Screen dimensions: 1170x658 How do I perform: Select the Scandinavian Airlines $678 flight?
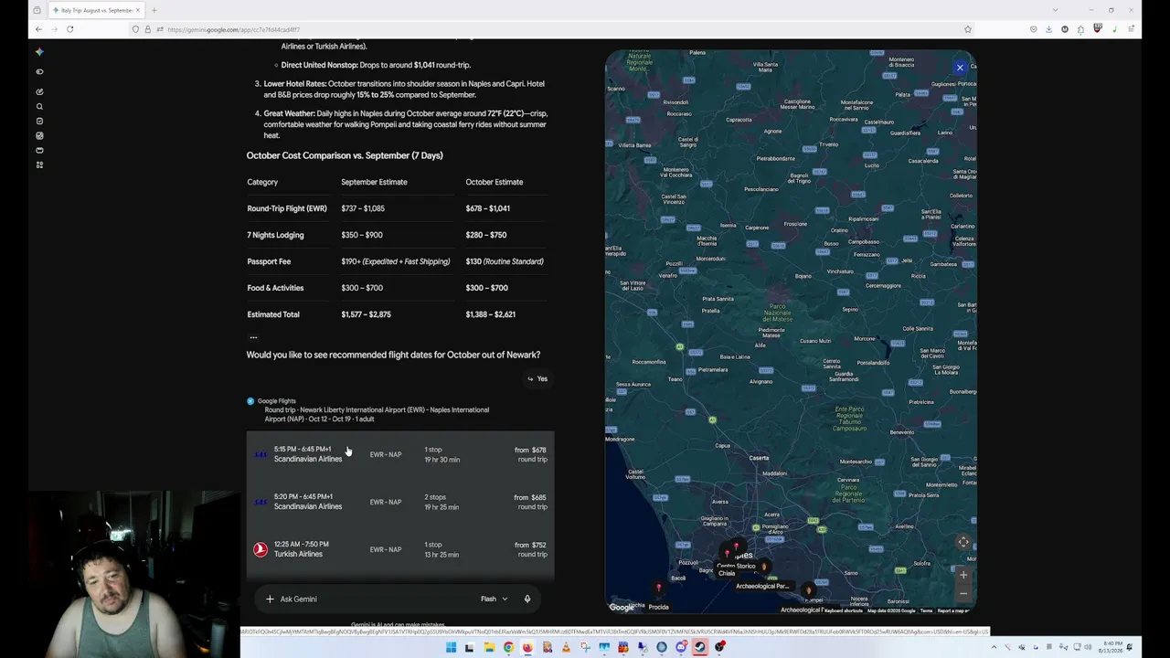click(400, 454)
